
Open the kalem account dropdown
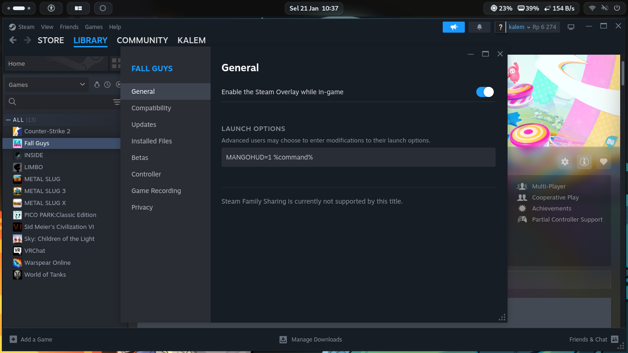pyautogui.click(x=520, y=27)
